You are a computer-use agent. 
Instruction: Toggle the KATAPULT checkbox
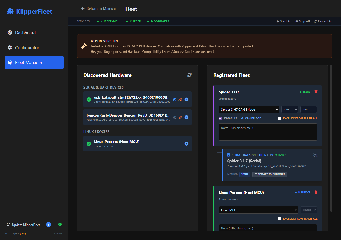click(220, 118)
